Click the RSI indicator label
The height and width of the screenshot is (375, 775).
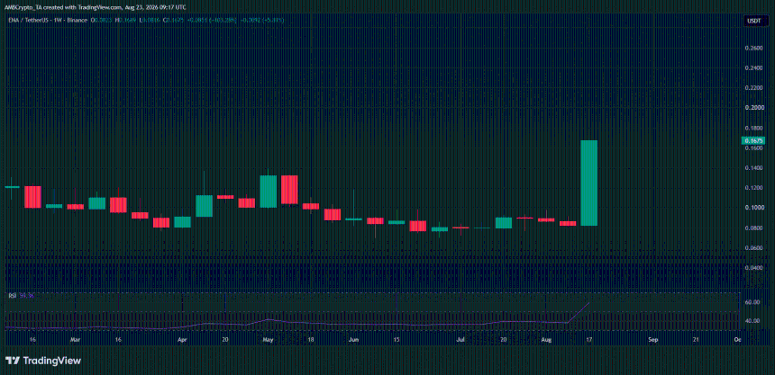tap(11, 296)
